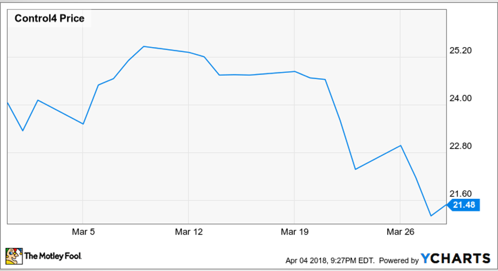Open the YCharts logo

point(455,259)
